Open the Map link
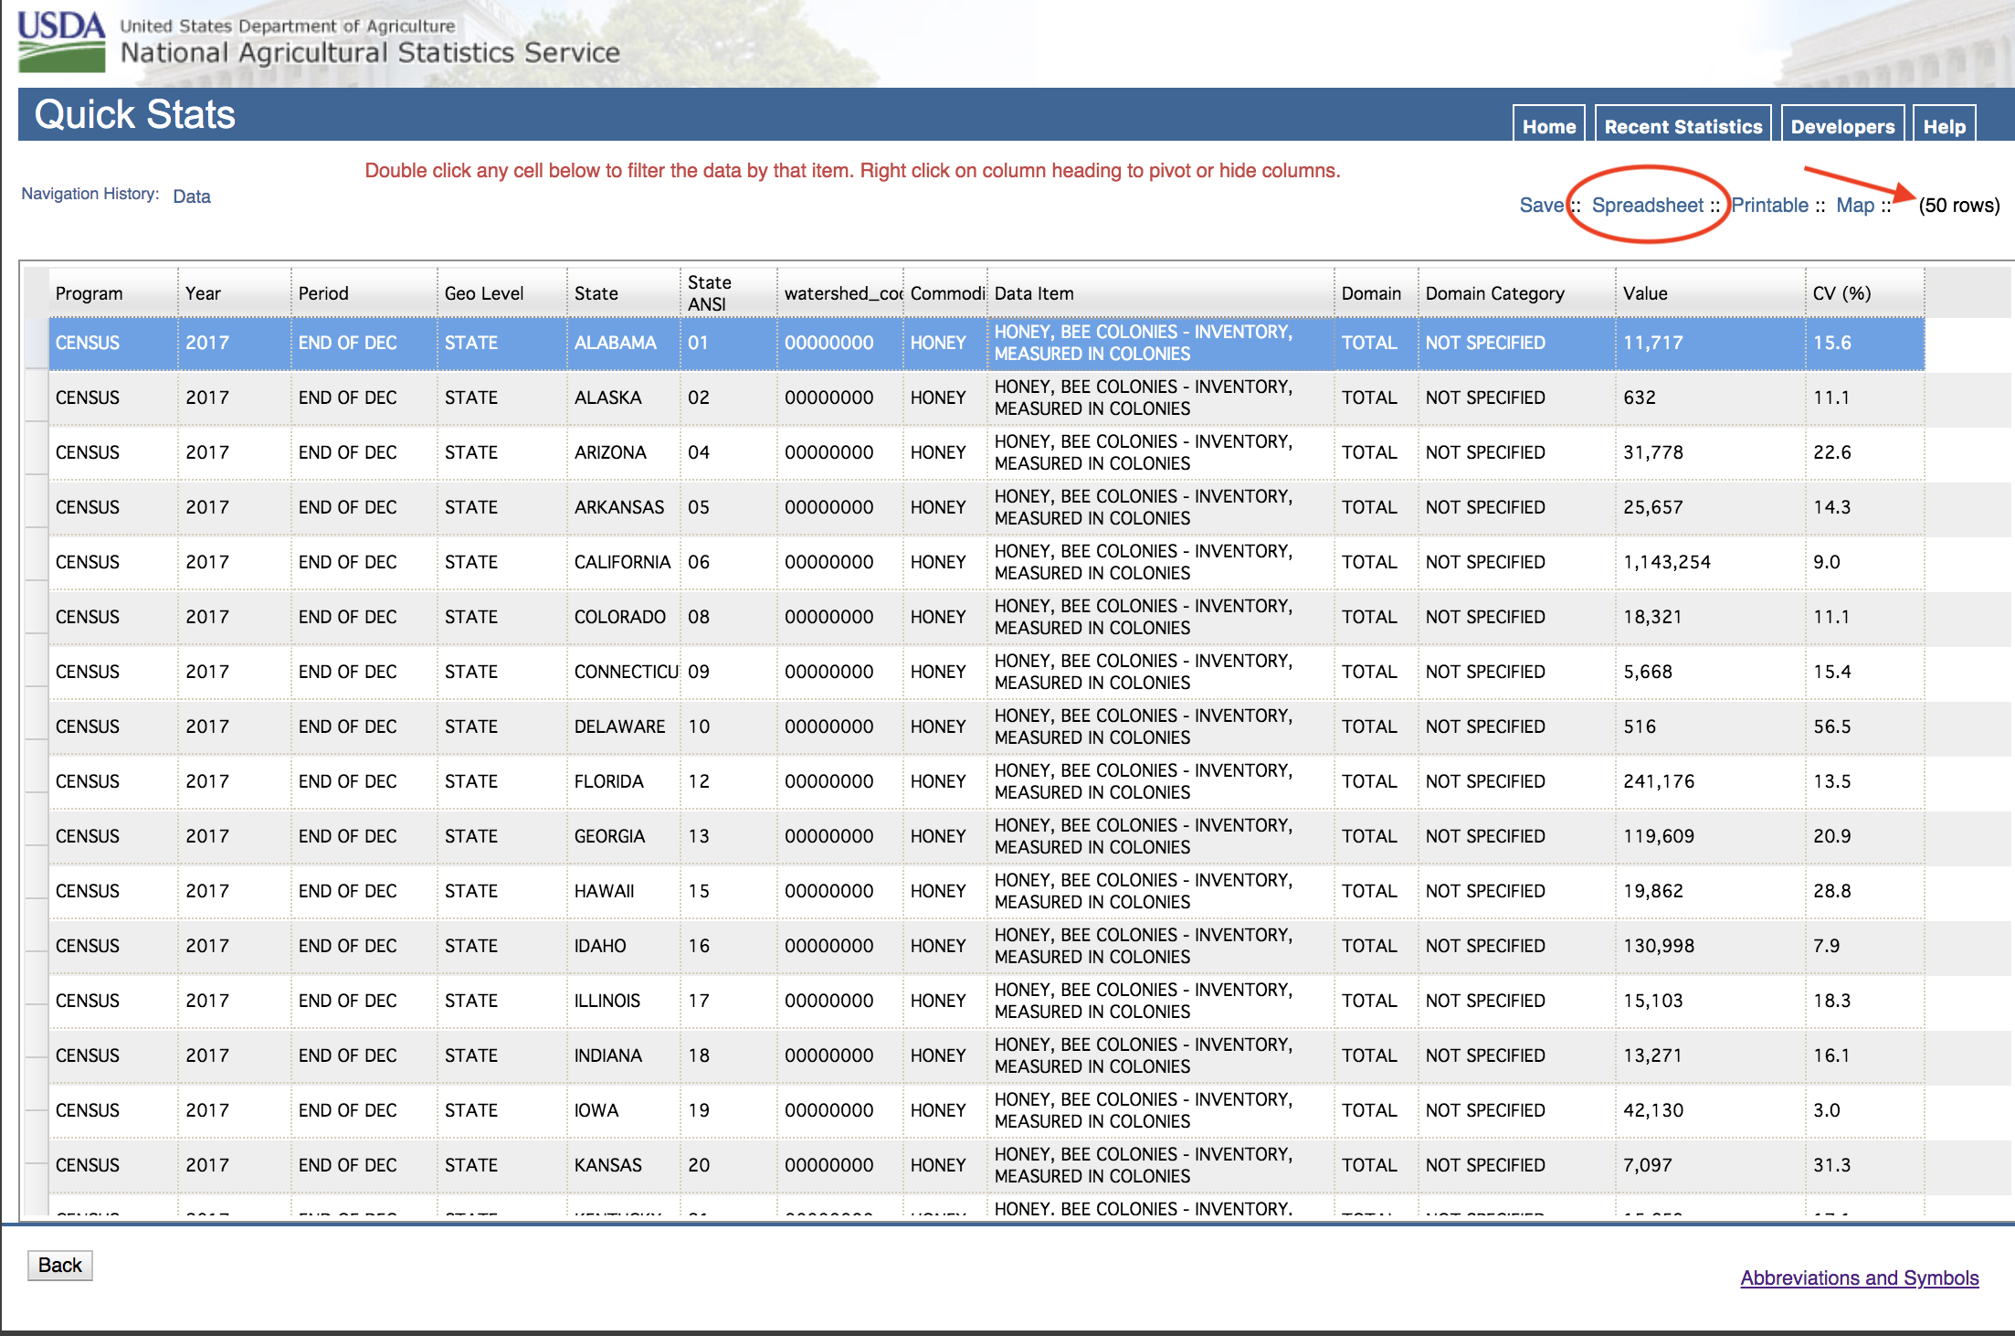 (1855, 206)
